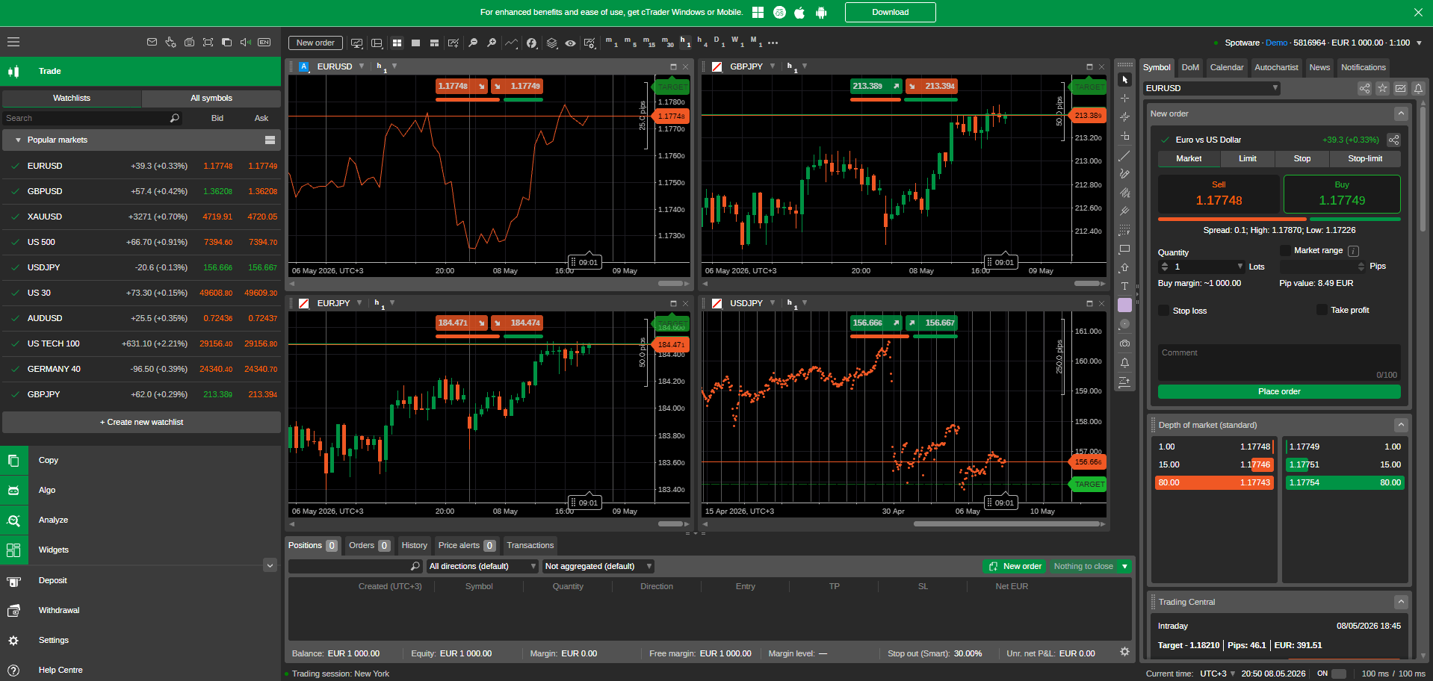Image resolution: width=1433 pixels, height=681 pixels.
Task: Click the zoom out magnifier
Action: tap(473, 43)
